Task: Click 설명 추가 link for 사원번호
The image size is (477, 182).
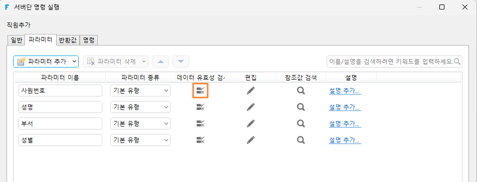Action: pos(345,90)
